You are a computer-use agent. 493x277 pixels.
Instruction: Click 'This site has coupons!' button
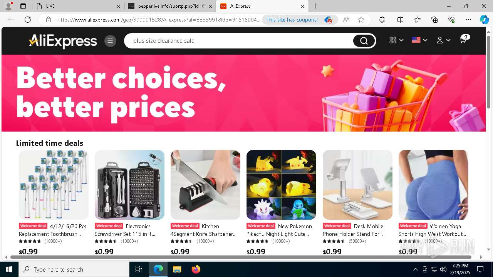click(x=292, y=20)
